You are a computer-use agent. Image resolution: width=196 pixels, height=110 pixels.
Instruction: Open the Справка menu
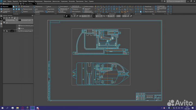pyautogui.click(x=91, y=1)
